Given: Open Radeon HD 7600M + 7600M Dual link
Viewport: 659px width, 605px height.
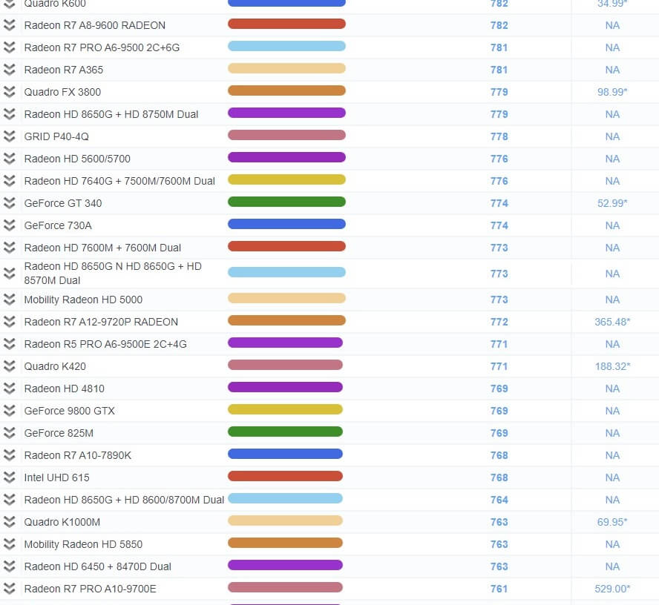Looking at the screenshot, I should pyautogui.click(x=102, y=248).
